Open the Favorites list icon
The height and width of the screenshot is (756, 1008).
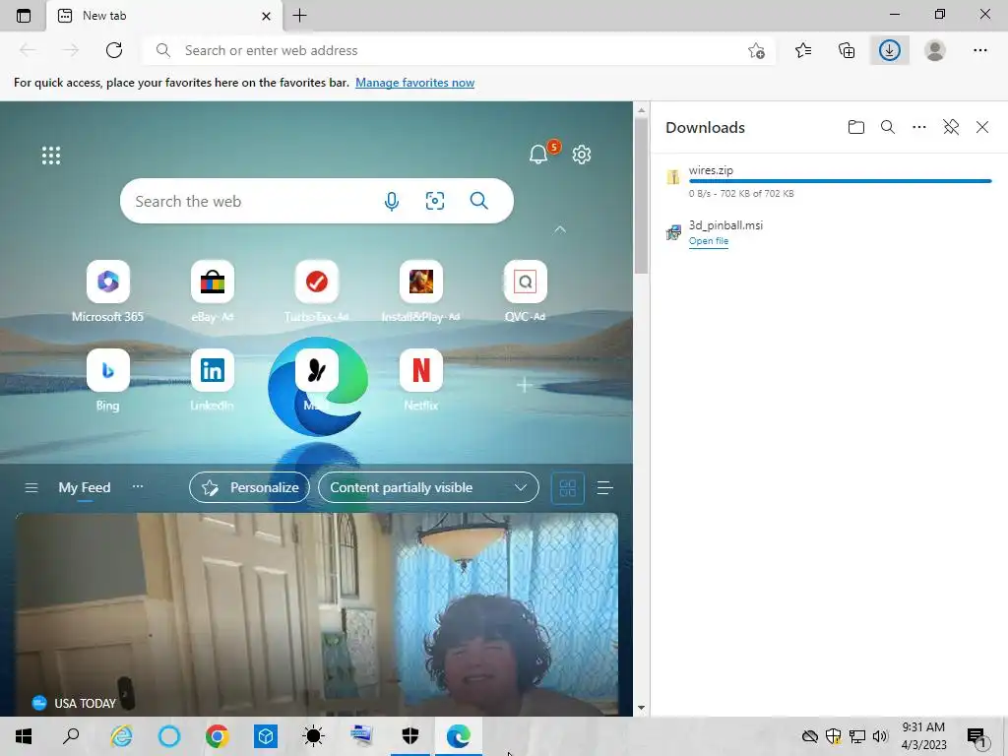click(803, 50)
